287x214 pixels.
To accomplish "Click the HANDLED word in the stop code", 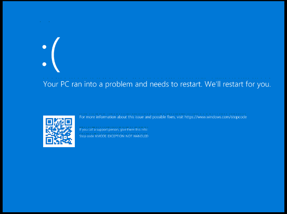I will tap(141, 136).
